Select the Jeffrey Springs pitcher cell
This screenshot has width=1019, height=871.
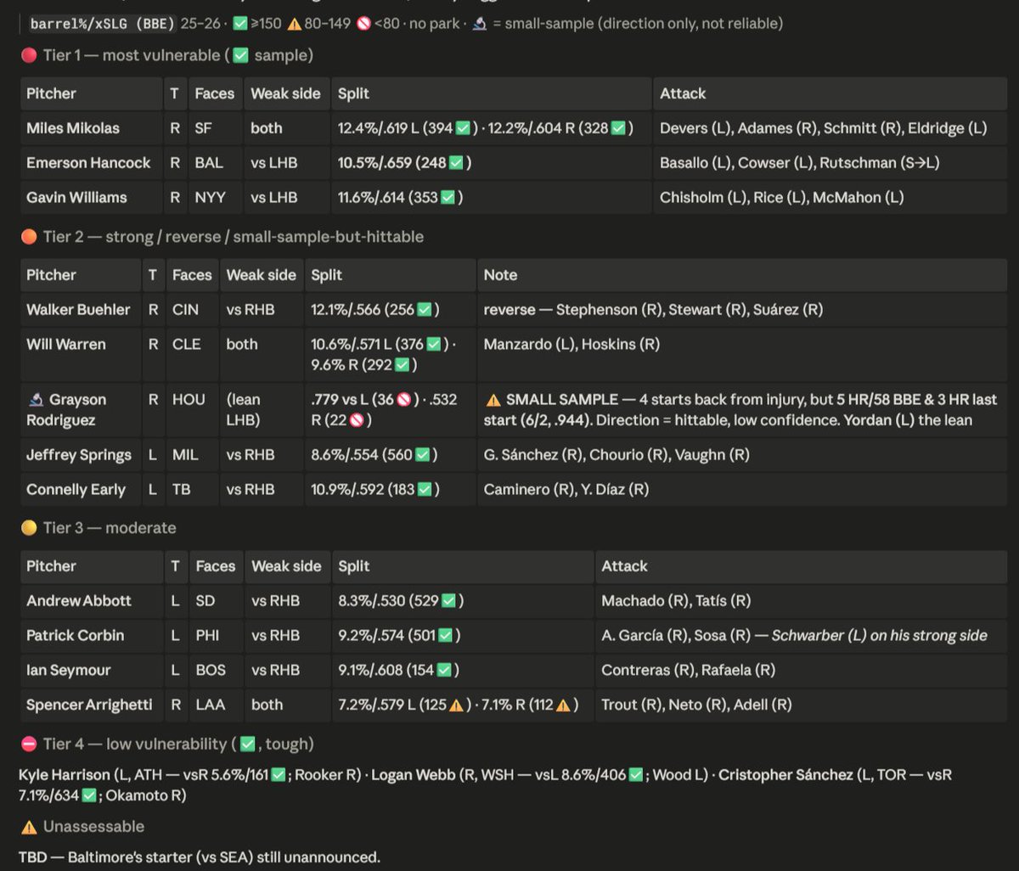(x=81, y=455)
